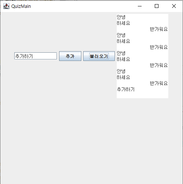
Task: Close the QuizMain window
Action: tap(174, 6)
